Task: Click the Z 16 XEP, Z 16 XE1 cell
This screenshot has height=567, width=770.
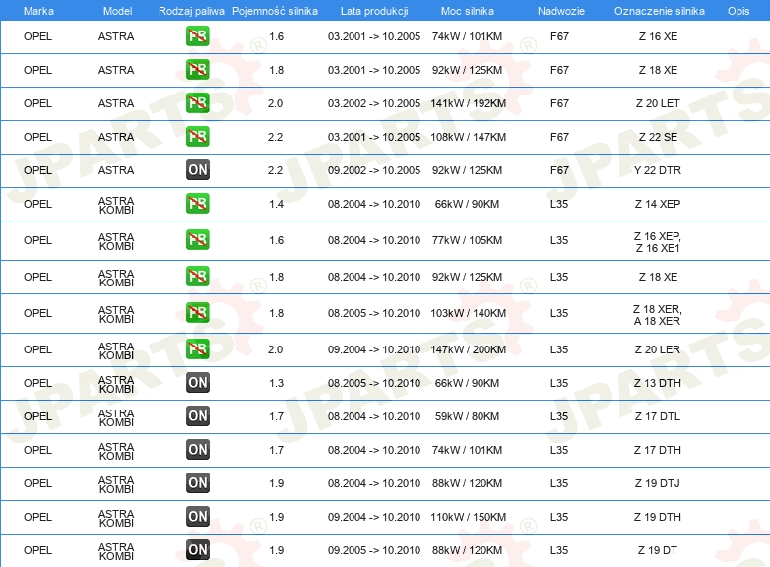Action: click(x=658, y=242)
